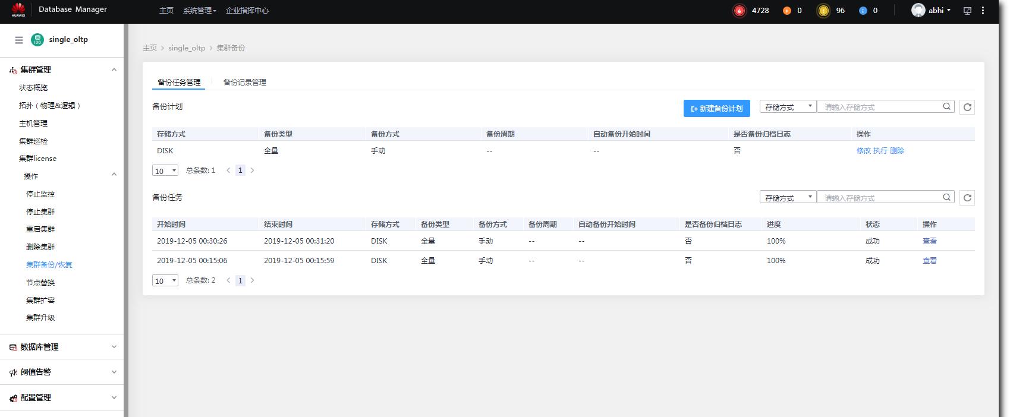
Task: Click 执行 link for the DISK plan
Action: coord(880,151)
